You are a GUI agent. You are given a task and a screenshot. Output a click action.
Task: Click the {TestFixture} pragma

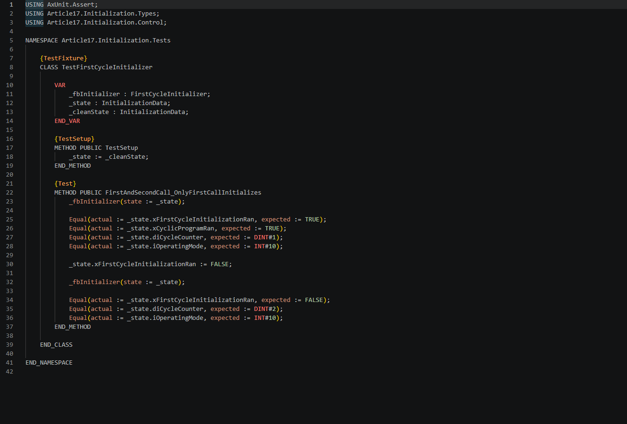64,58
